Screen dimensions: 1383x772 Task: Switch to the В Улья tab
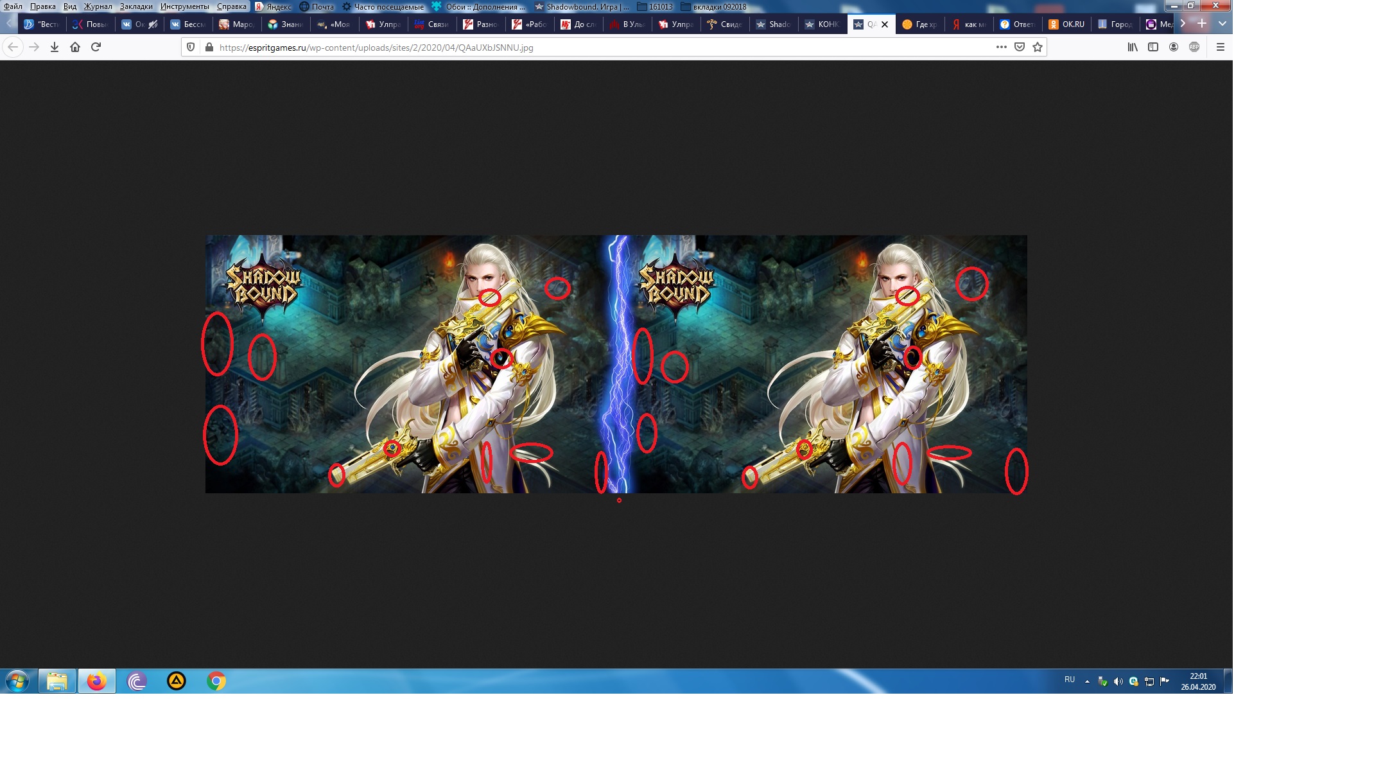pos(627,24)
